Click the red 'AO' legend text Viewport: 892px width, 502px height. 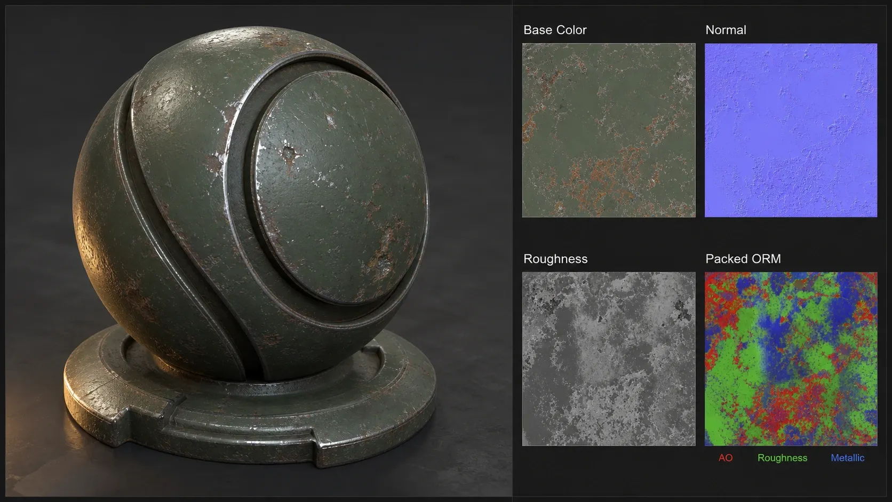point(726,458)
